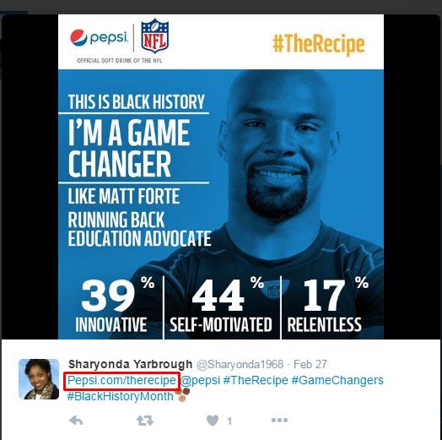The height and width of the screenshot is (440, 442).
Task: Click the @Sharyonda1968 handle
Action: 240,364
